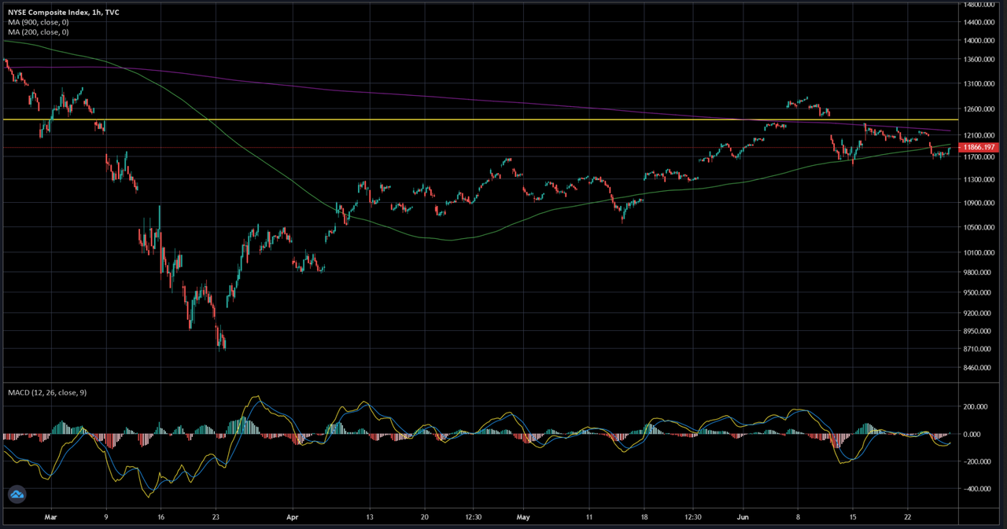The height and width of the screenshot is (529, 1007).
Task: Click the TradingView cloud logo icon
Action: coord(17,495)
